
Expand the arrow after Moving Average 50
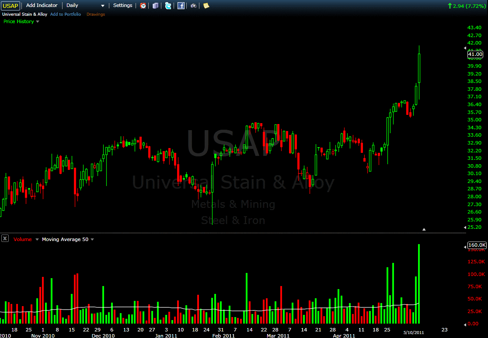(x=92, y=239)
